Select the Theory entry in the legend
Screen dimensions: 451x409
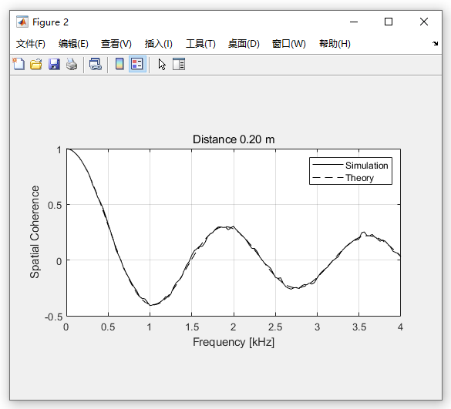point(359,178)
